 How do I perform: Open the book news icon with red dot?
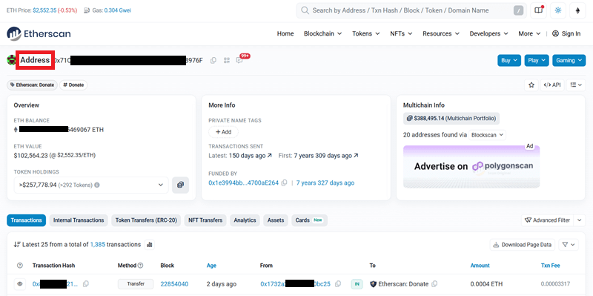coord(538,10)
